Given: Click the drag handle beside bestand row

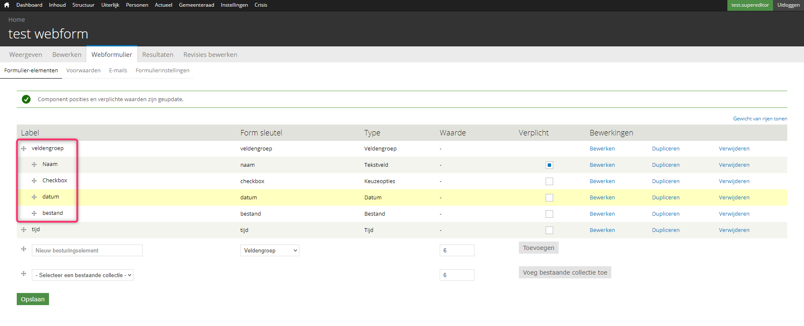Looking at the screenshot, I should click(x=34, y=214).
